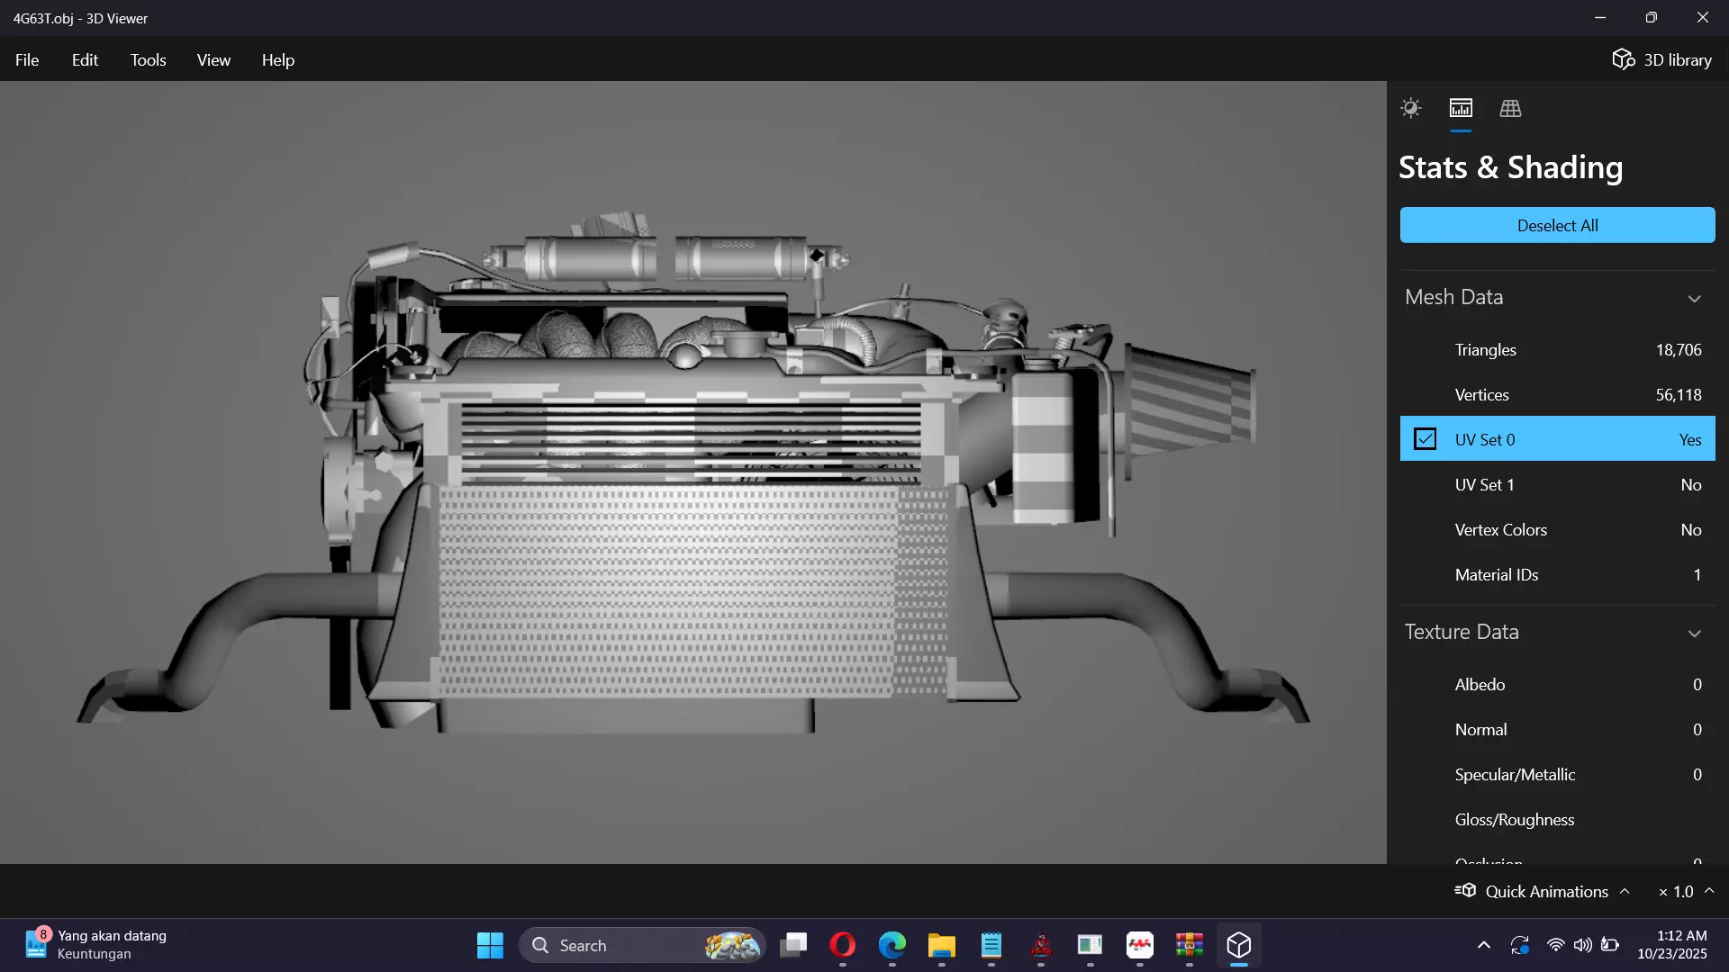Uncheck the UV Set 0 checkbox
Image resolution: width=1729 pixels, height=972 pixels.
(x=1425, y=439)
